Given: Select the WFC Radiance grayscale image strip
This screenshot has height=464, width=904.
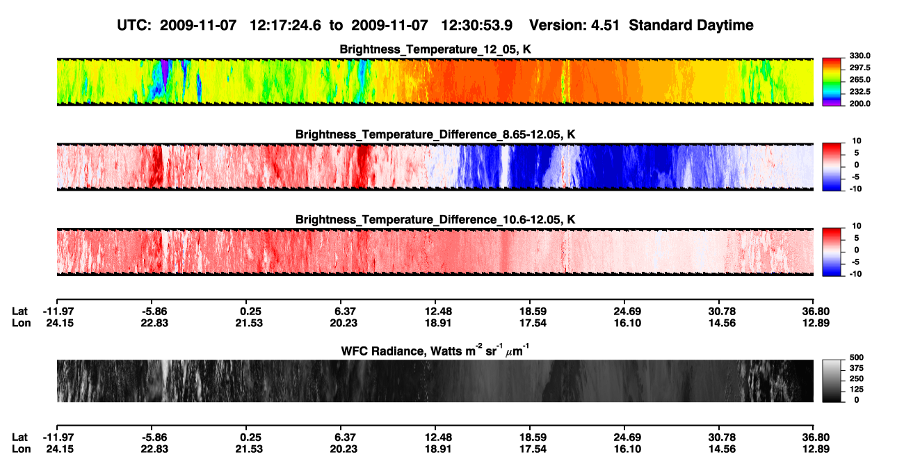Looking at the screenshot, I should [x=435, y=381].
